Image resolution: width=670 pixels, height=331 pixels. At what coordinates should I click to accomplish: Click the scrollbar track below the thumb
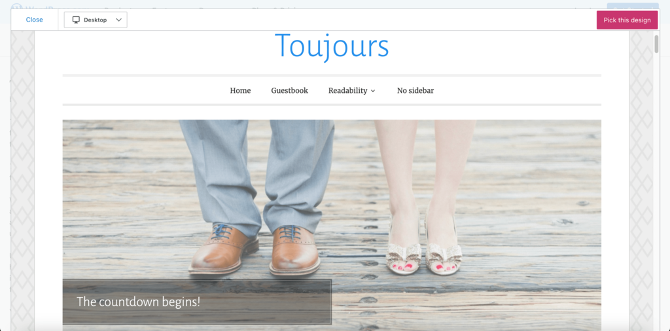(x=656, y=196)
